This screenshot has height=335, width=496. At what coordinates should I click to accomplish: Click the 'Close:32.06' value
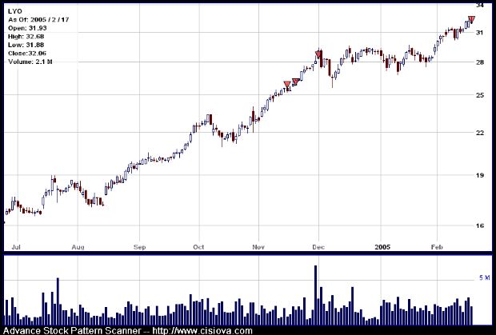point(27,54)
